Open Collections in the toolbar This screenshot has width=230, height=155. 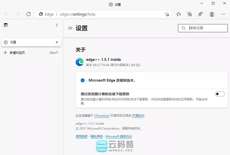[x=190, y=14]
